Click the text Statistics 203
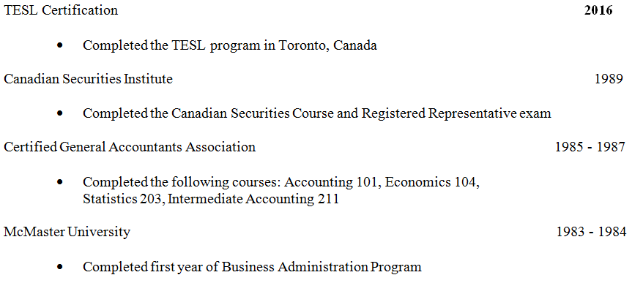The height and width of the screenshot is (294, 643). [123, 199]
